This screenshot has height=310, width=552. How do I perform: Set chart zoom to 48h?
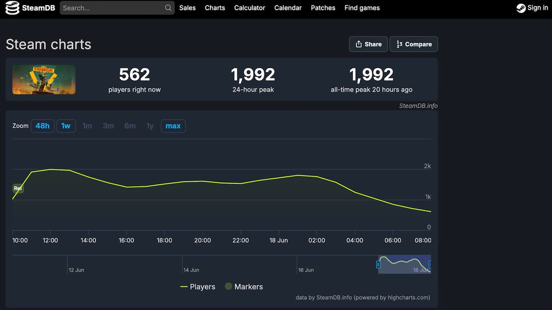[x=43, y=126]
